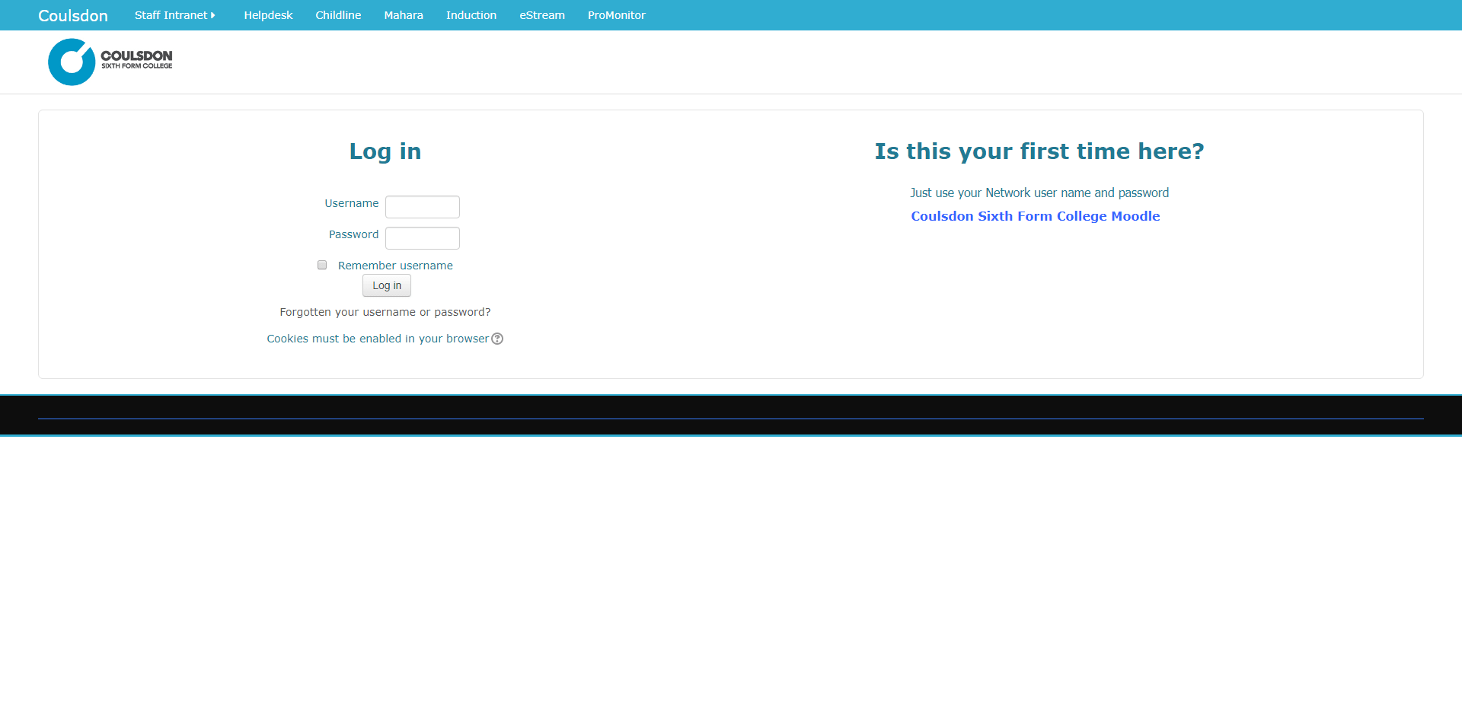Open the Induction menu item
Viewport: 1462px width, 713px height.
pyautogui.click(x=471, y=15)
